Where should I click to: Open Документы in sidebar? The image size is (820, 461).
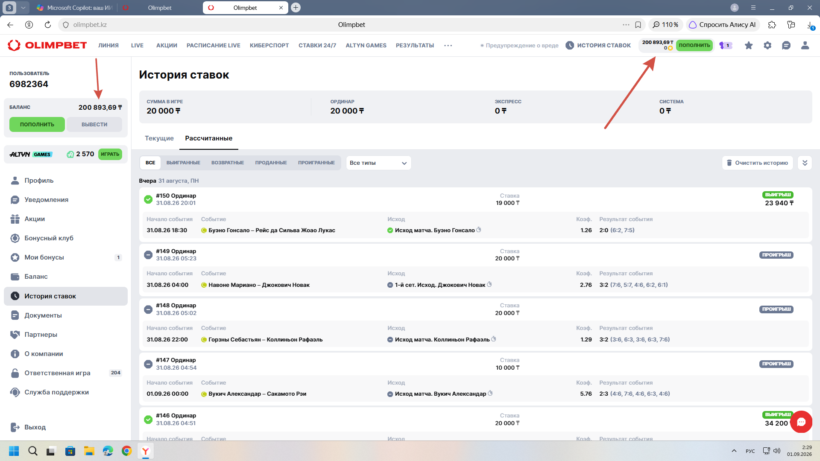coord(66,315)
